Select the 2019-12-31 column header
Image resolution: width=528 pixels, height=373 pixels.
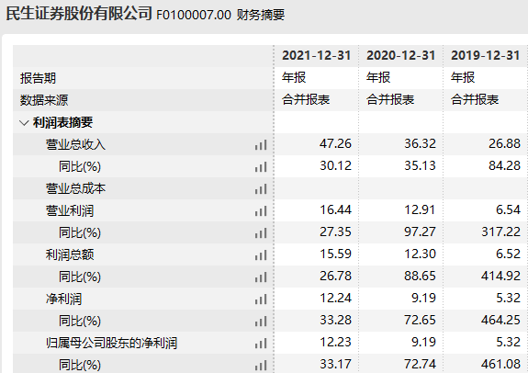pyautogui.click(x=486, y=56)
